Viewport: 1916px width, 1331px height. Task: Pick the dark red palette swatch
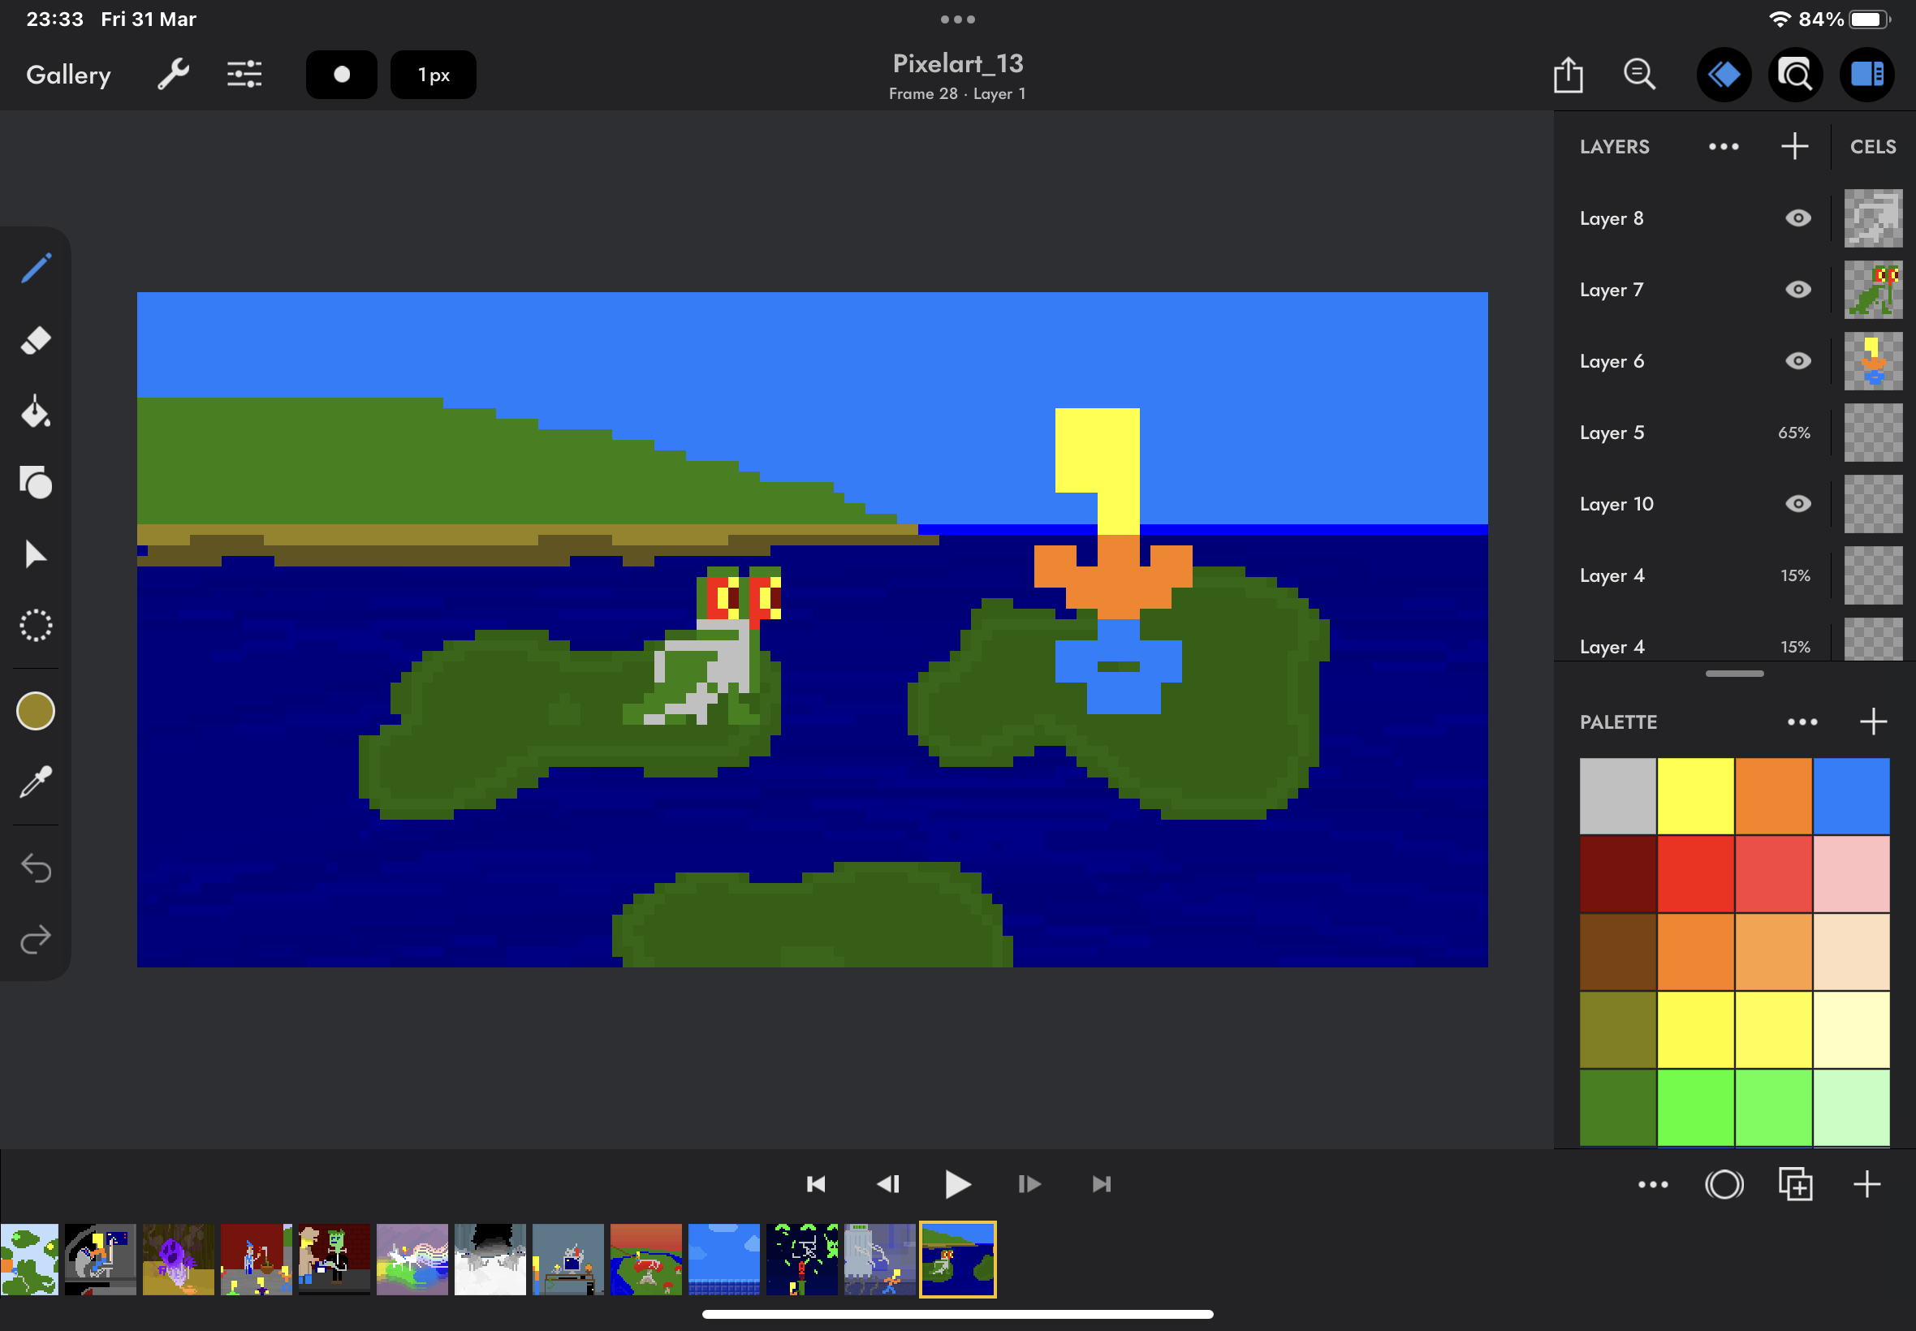[x=1617, y=874]
